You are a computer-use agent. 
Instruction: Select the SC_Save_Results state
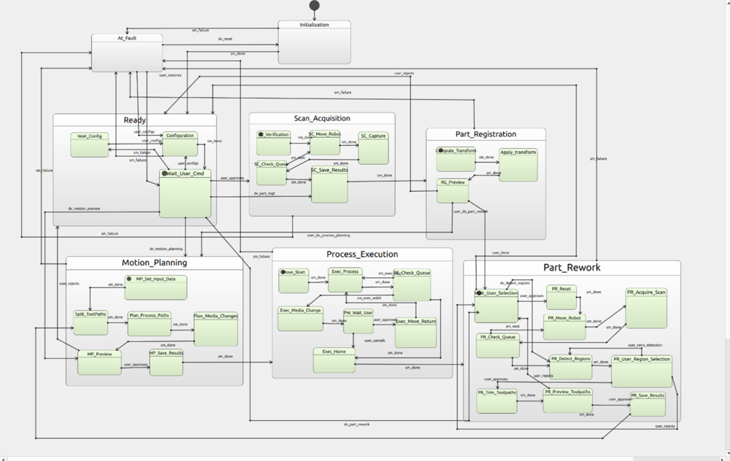[x=329, y=185]
